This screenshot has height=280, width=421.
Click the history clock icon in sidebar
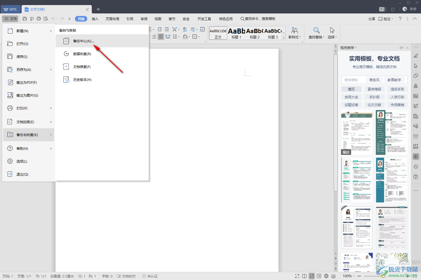416,167
